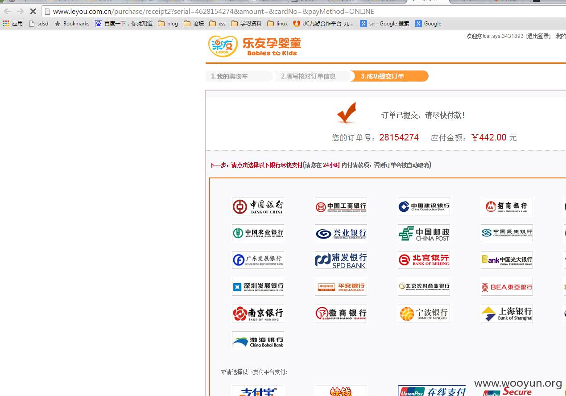Go to step 2.填写核对订单信息
Viewport: 566px width, 396px height.
[308, 76]
